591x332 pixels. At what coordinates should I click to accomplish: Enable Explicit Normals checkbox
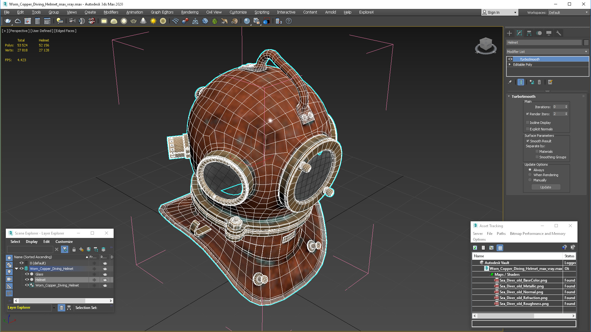(528, 129)
